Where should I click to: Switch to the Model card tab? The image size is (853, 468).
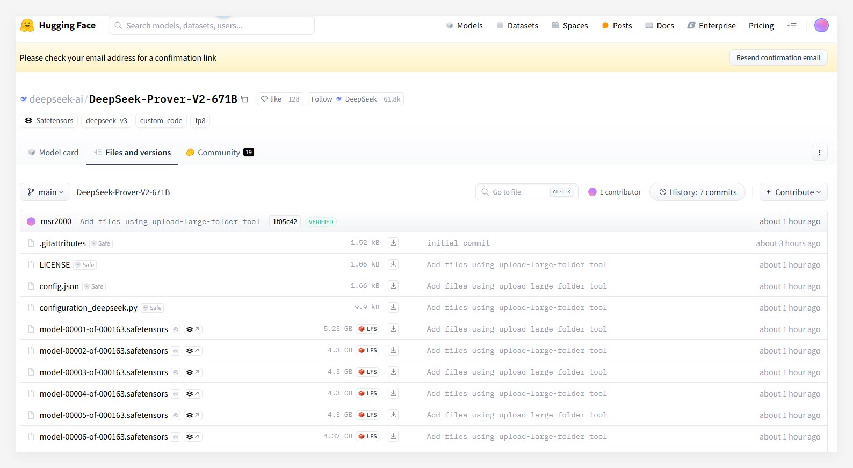pos(53,153)
